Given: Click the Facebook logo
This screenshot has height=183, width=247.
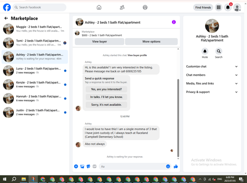Looking at the screenshot, I should click(x=7, y=7).
